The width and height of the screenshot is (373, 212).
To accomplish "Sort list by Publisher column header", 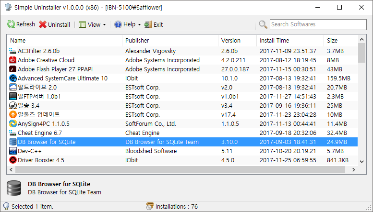I will pyautogui.click(x=170, y=41).
